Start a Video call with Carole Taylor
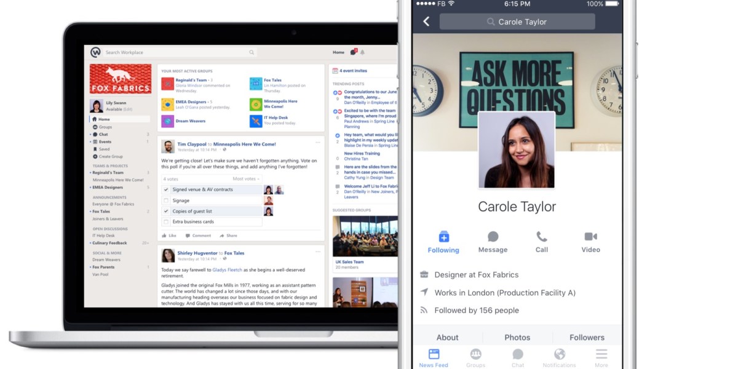738x369 pixels. click(x=590, y=242)
